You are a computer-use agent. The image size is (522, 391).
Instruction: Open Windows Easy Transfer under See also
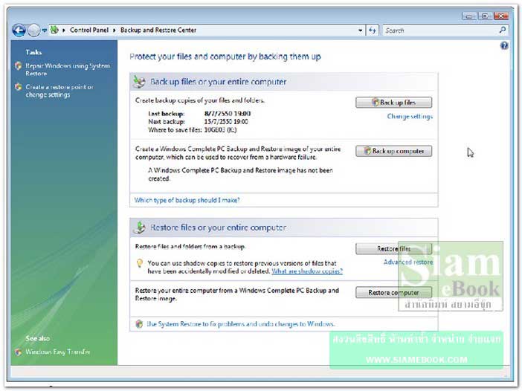click(57, 352)
